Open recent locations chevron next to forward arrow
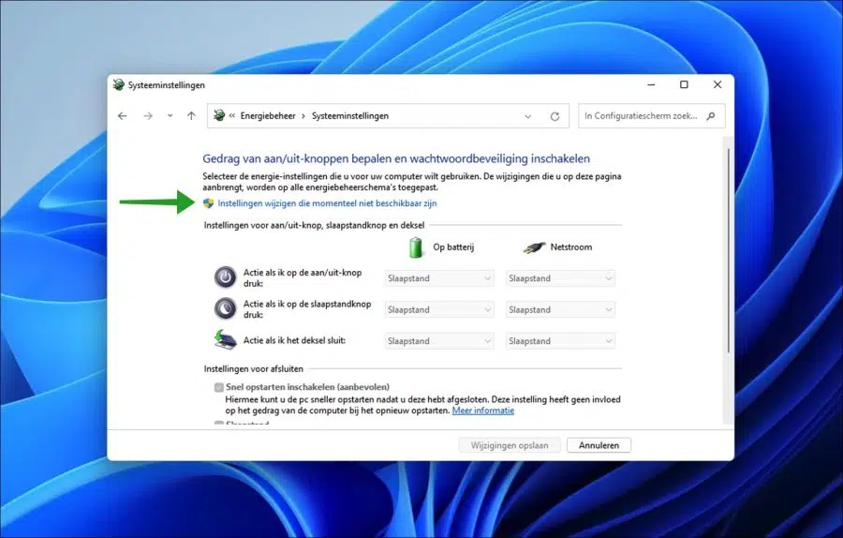The width and height of the screenshot is (843, 538). 170,115
